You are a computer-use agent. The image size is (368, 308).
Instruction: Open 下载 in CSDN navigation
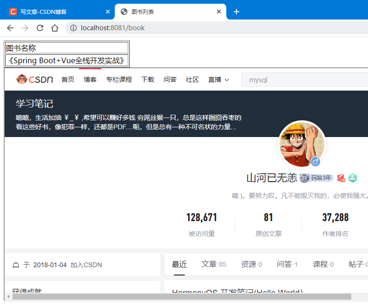[x=148, y=79]
